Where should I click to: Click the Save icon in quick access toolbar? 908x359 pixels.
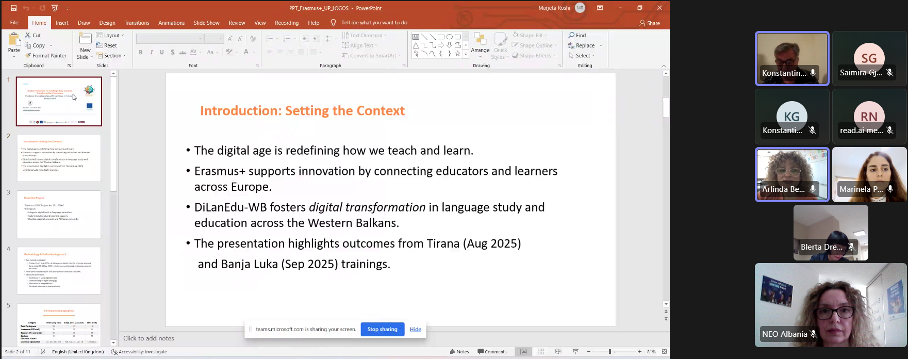pyautogui.click(x=14, y=8)
